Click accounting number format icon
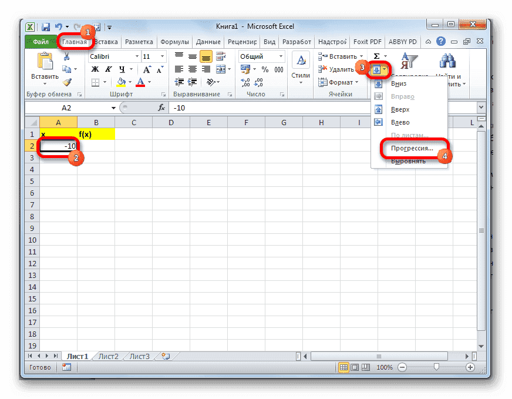Image resolution: width=512 pixels, height=399 pixels. pos(245,69)
